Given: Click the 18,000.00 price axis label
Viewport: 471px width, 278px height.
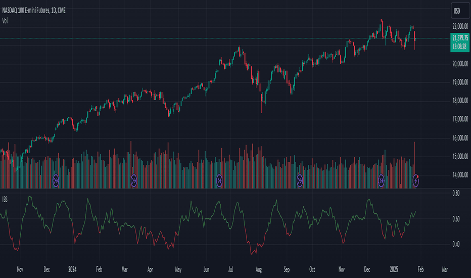Looking at the screenshot, I should 460,101.
